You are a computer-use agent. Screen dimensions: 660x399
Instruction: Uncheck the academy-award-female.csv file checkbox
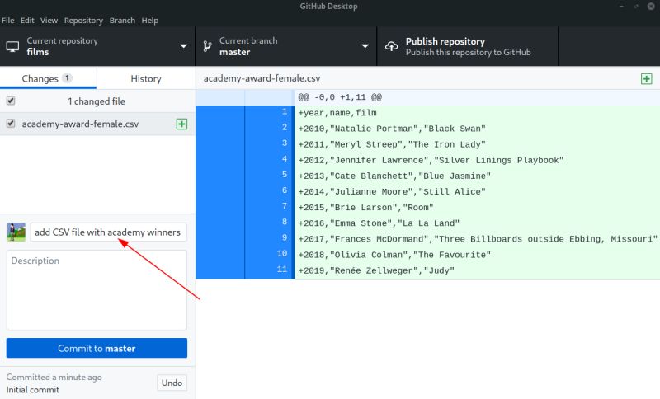click(x=11, y=124)
